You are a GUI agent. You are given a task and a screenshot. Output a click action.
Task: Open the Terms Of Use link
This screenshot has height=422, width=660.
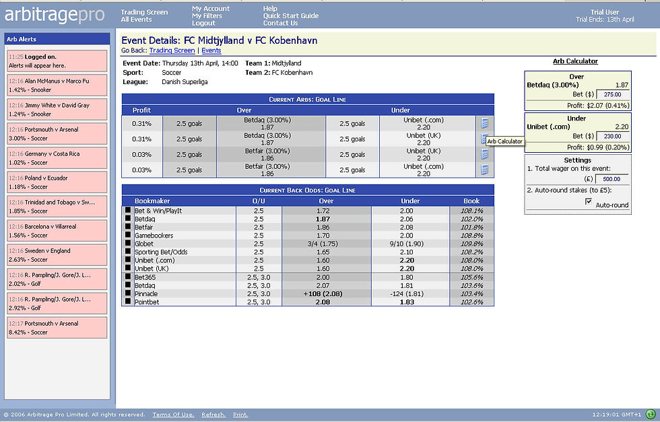[174, 415]
